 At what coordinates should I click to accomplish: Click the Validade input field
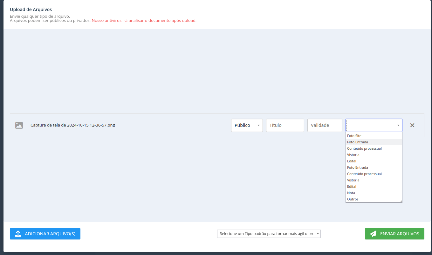tap(325, 125)
